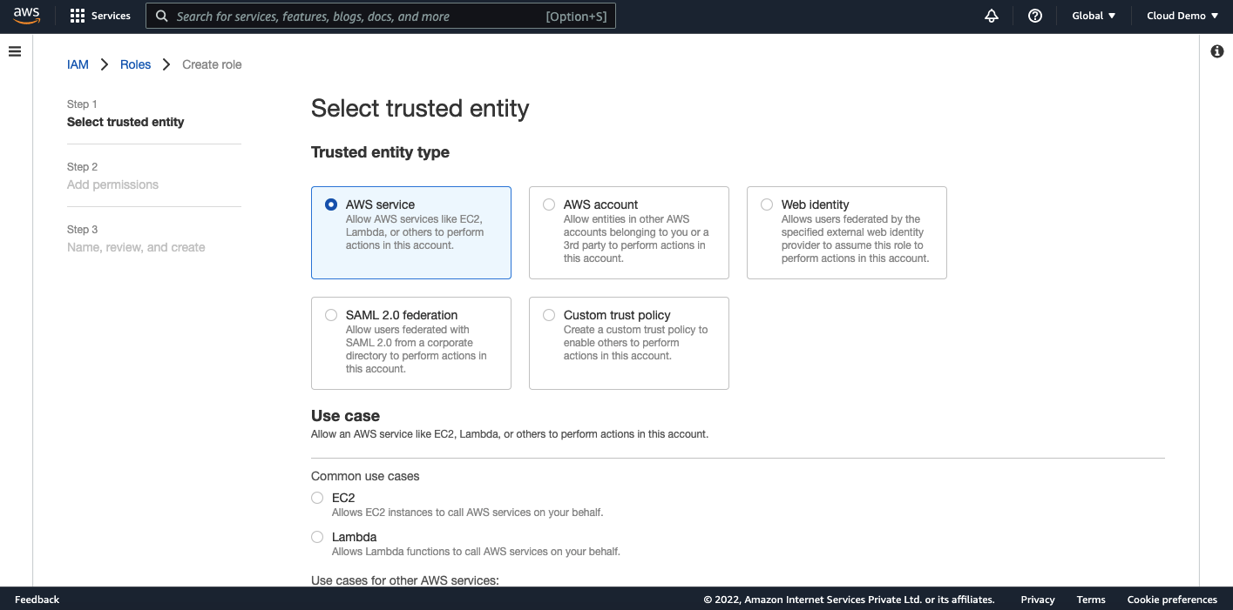Viewport: 1233px width, 610px height.
Task: Select Web identity trusted entity radio
Action: coord(767,204)
